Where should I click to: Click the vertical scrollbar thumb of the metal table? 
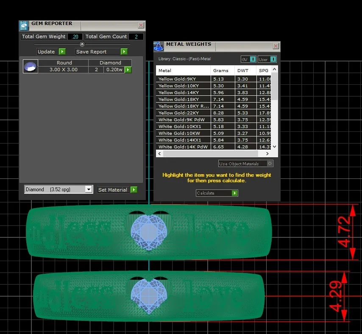pos(275,86)
